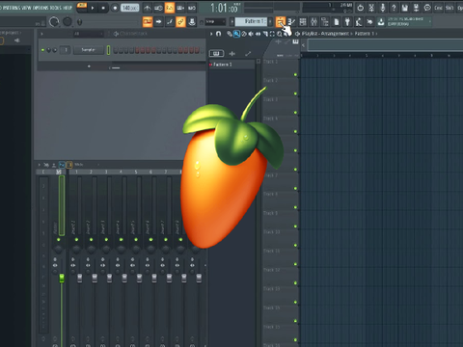The image size is (463, 347).
Task: Toggle multilink to controllers icon
Action: (192, 22)
